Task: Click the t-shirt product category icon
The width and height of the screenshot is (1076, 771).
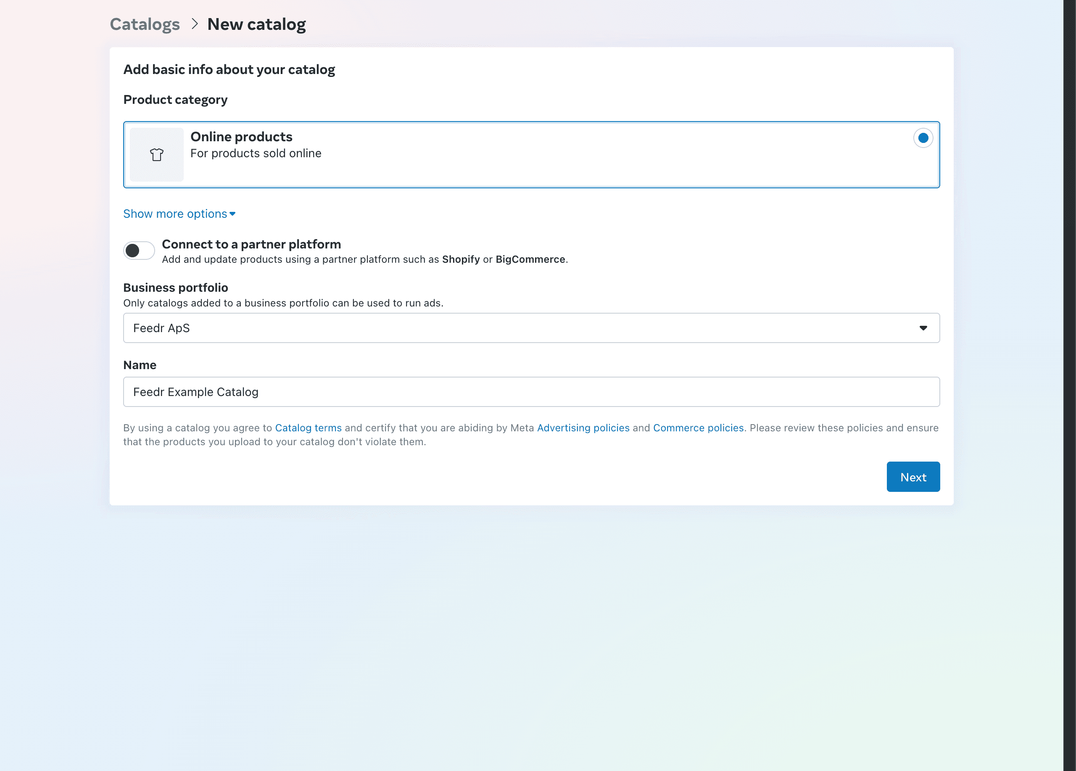Action: (156, 155)
